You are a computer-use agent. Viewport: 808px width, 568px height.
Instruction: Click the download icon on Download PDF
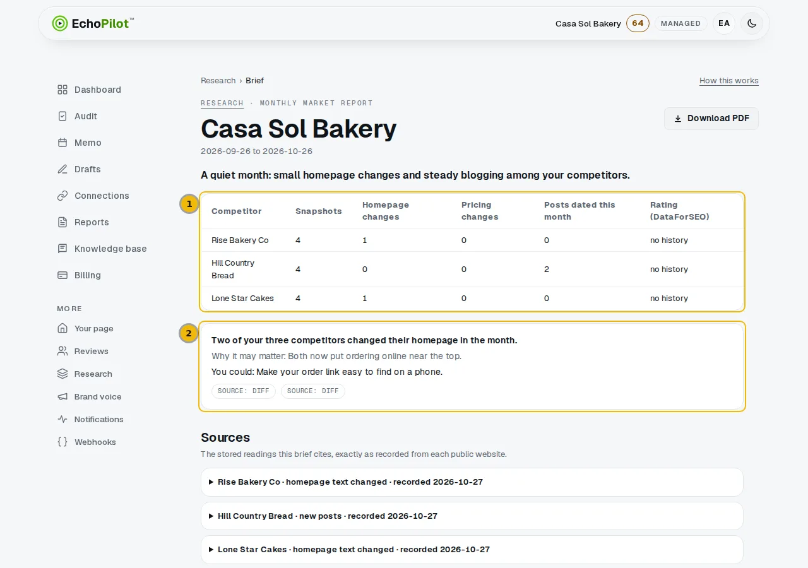pos(678,119)
